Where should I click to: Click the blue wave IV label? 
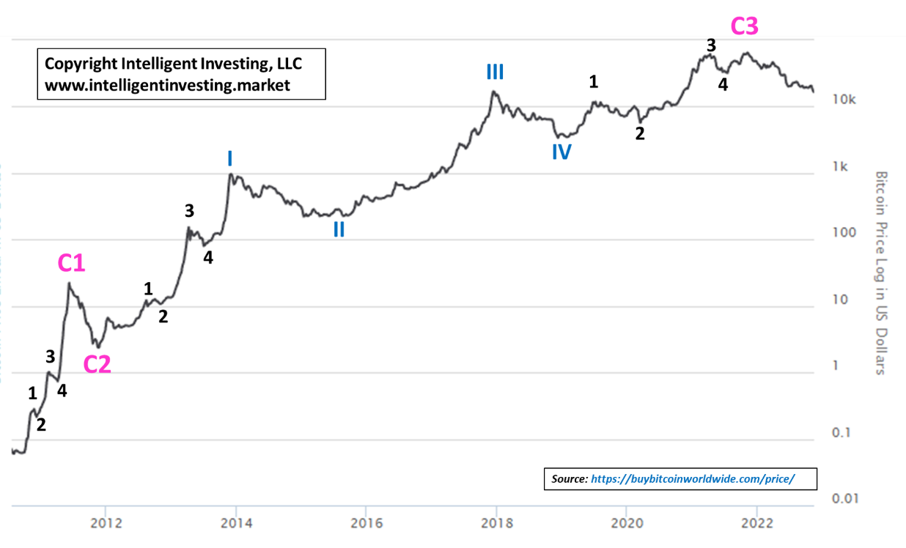(561, 152)
